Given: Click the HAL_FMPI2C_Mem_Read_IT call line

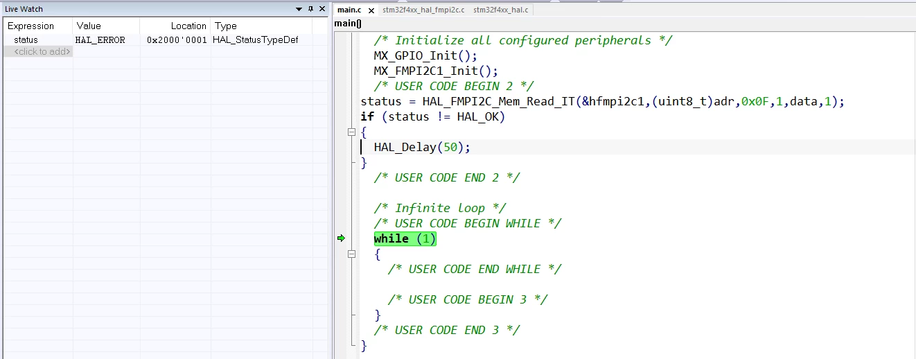Looking at the screenshot, I should (603, 101).
